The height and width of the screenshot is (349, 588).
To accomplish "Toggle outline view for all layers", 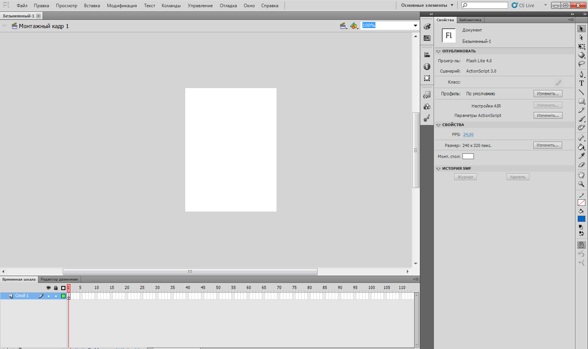I will point(63,288).
